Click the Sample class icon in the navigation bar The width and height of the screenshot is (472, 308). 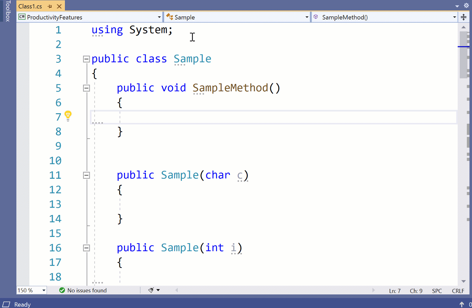pyautogui.click(x=170, y=17)
